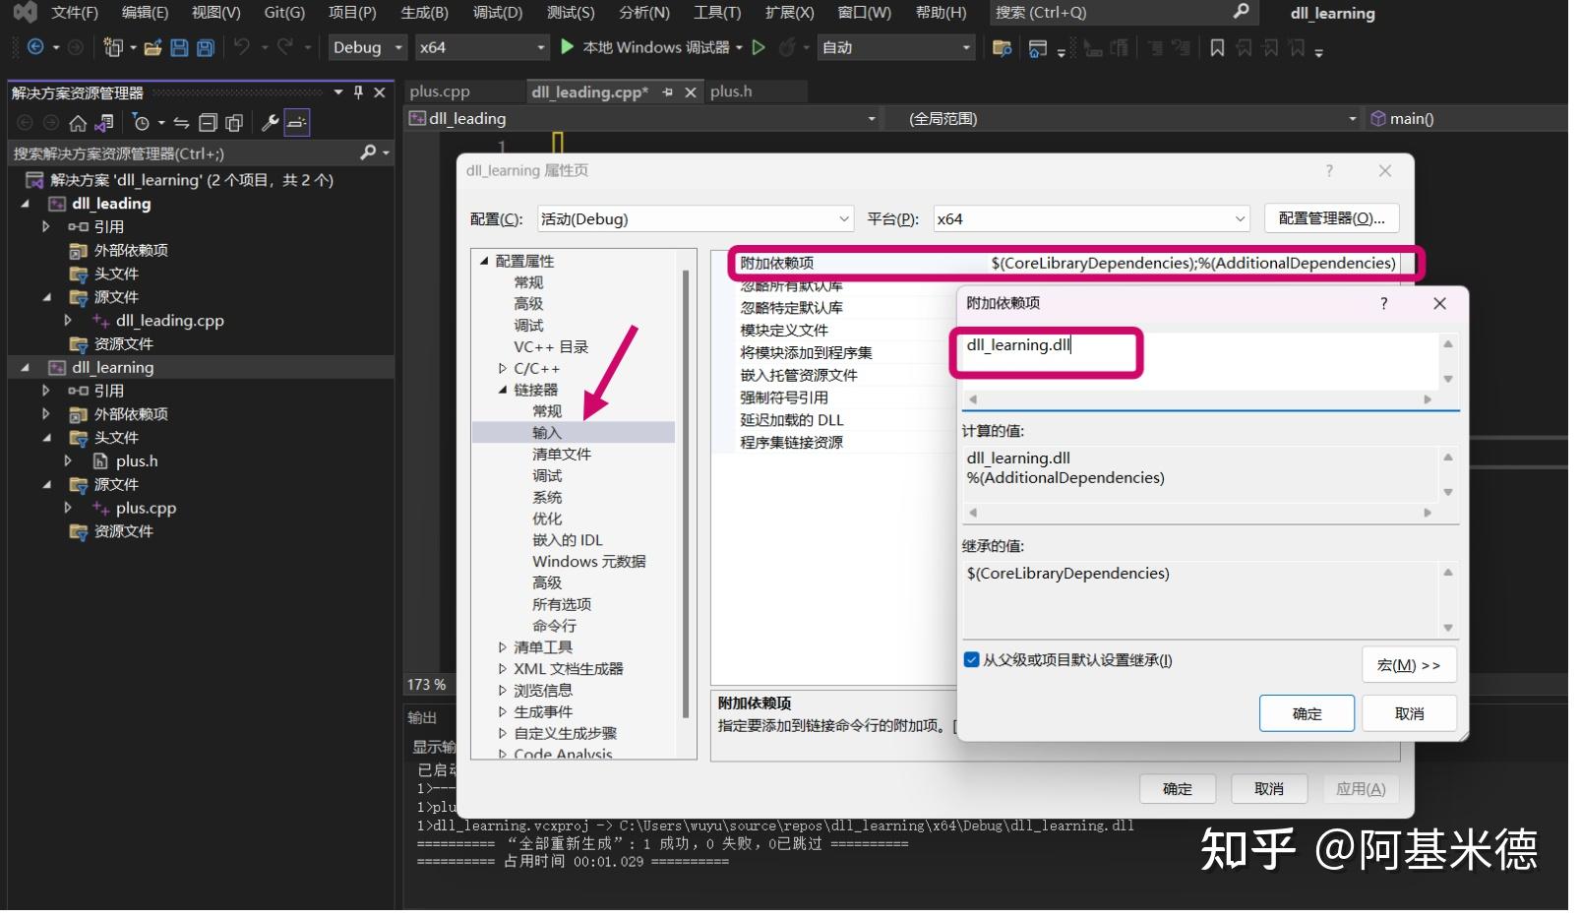Click the navigate backward arrow in toolbar
Viewport: 1581px width, 917px height.
click(35, 47)
